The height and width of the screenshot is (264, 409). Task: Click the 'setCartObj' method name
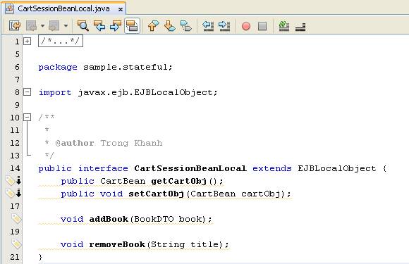point(157,194)
